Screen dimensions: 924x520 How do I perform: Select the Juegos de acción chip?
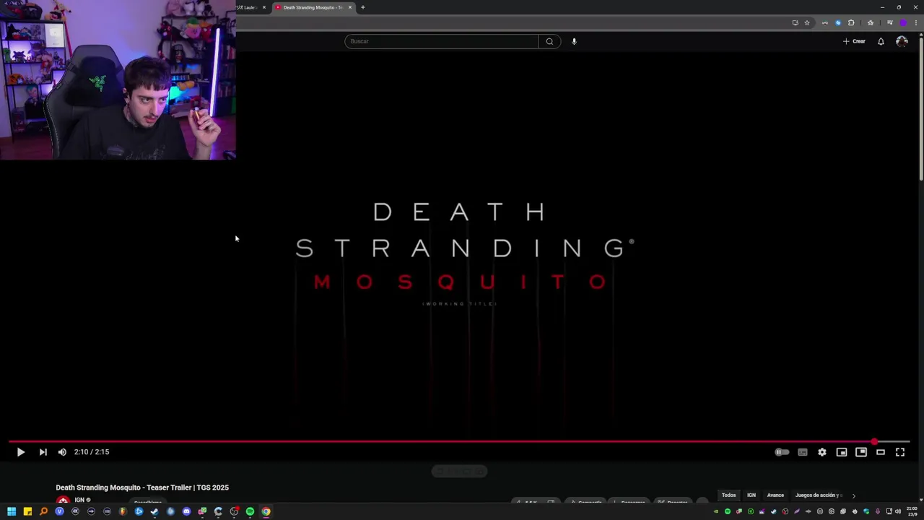[x=818, y=495]
